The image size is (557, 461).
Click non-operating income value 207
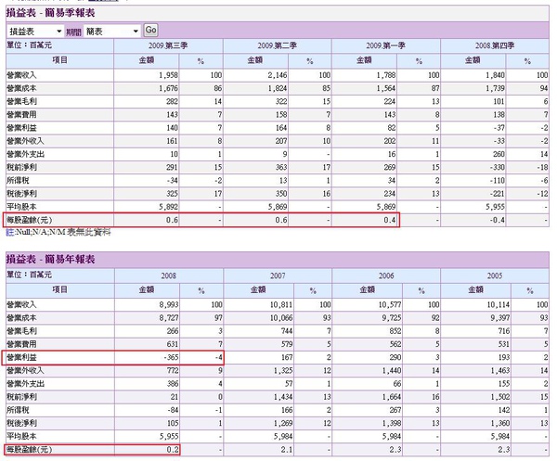coord(281,141)
